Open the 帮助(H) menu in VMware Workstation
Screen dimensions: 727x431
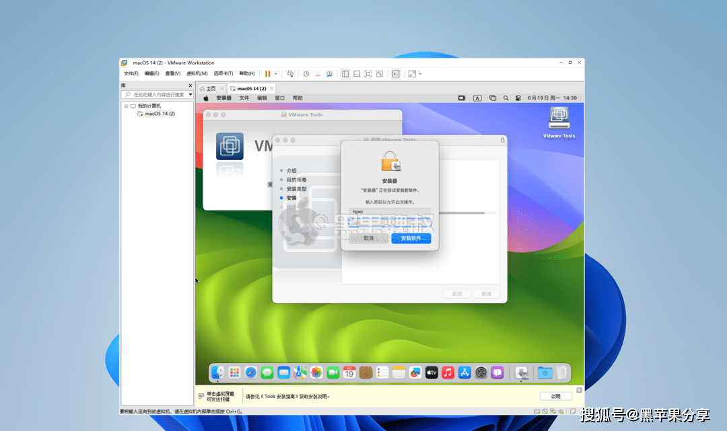246,73
